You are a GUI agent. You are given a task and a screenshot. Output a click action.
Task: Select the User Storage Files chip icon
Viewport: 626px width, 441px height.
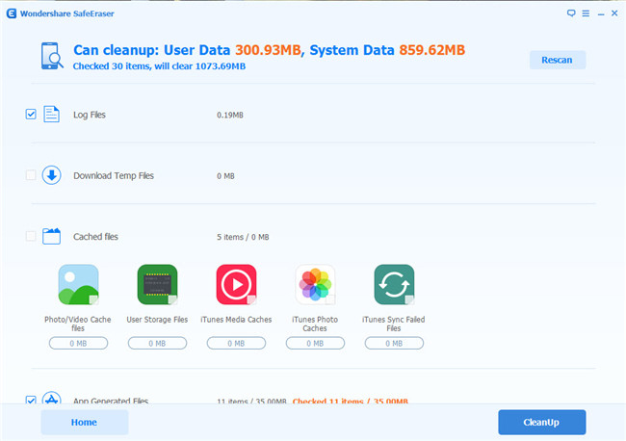click(157, 285)
